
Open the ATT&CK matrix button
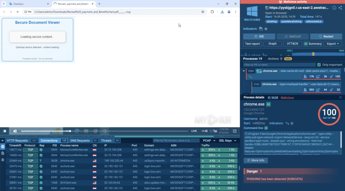coord(292,43)
